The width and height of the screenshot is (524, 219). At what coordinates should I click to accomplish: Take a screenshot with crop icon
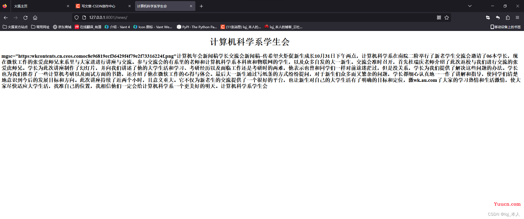[488, 18]
